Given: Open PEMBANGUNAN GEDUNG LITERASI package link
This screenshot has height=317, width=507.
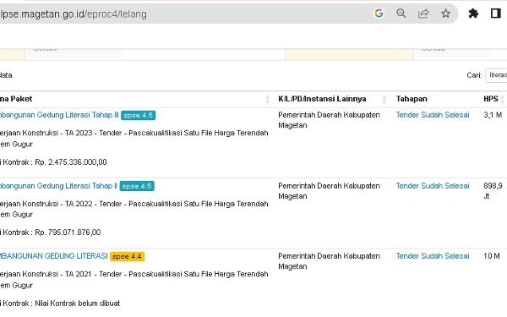Looking at the screenshot, I should click(x=54, y=256).
